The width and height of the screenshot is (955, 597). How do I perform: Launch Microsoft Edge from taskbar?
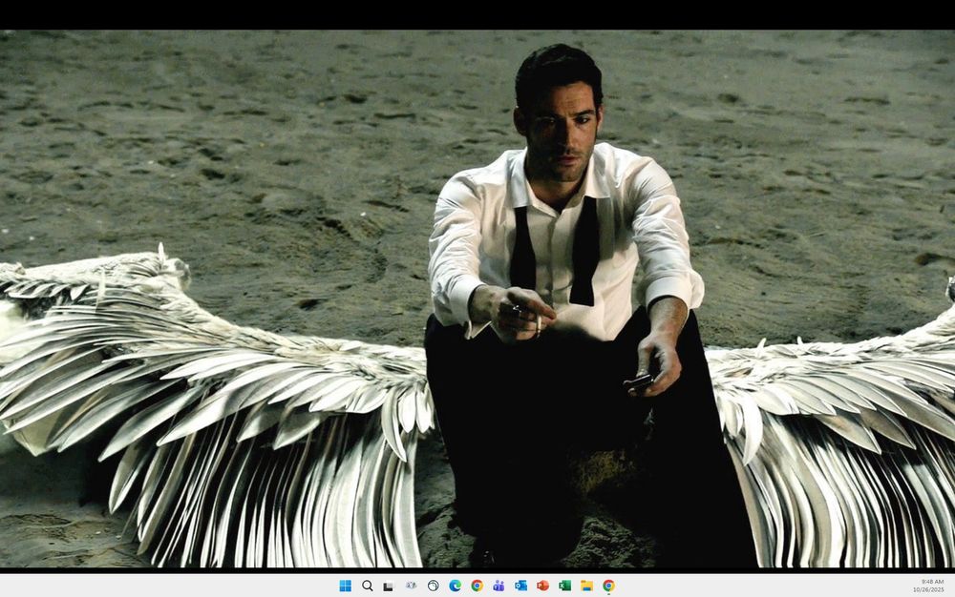tap(455, 586)
